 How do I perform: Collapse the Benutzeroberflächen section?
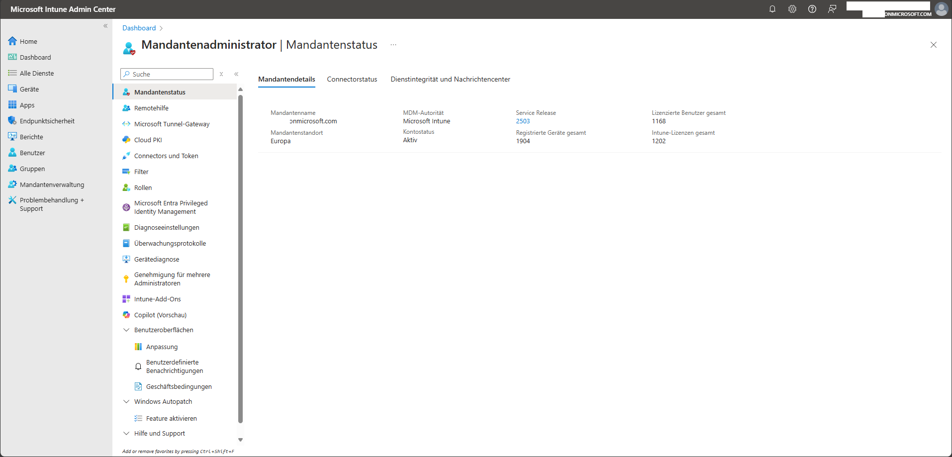[x=126, y=330]
